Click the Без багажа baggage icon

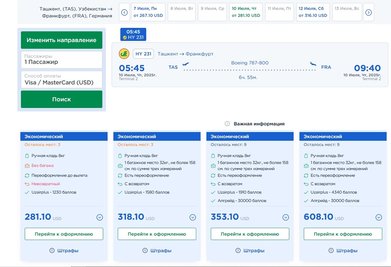click(27, 166)
